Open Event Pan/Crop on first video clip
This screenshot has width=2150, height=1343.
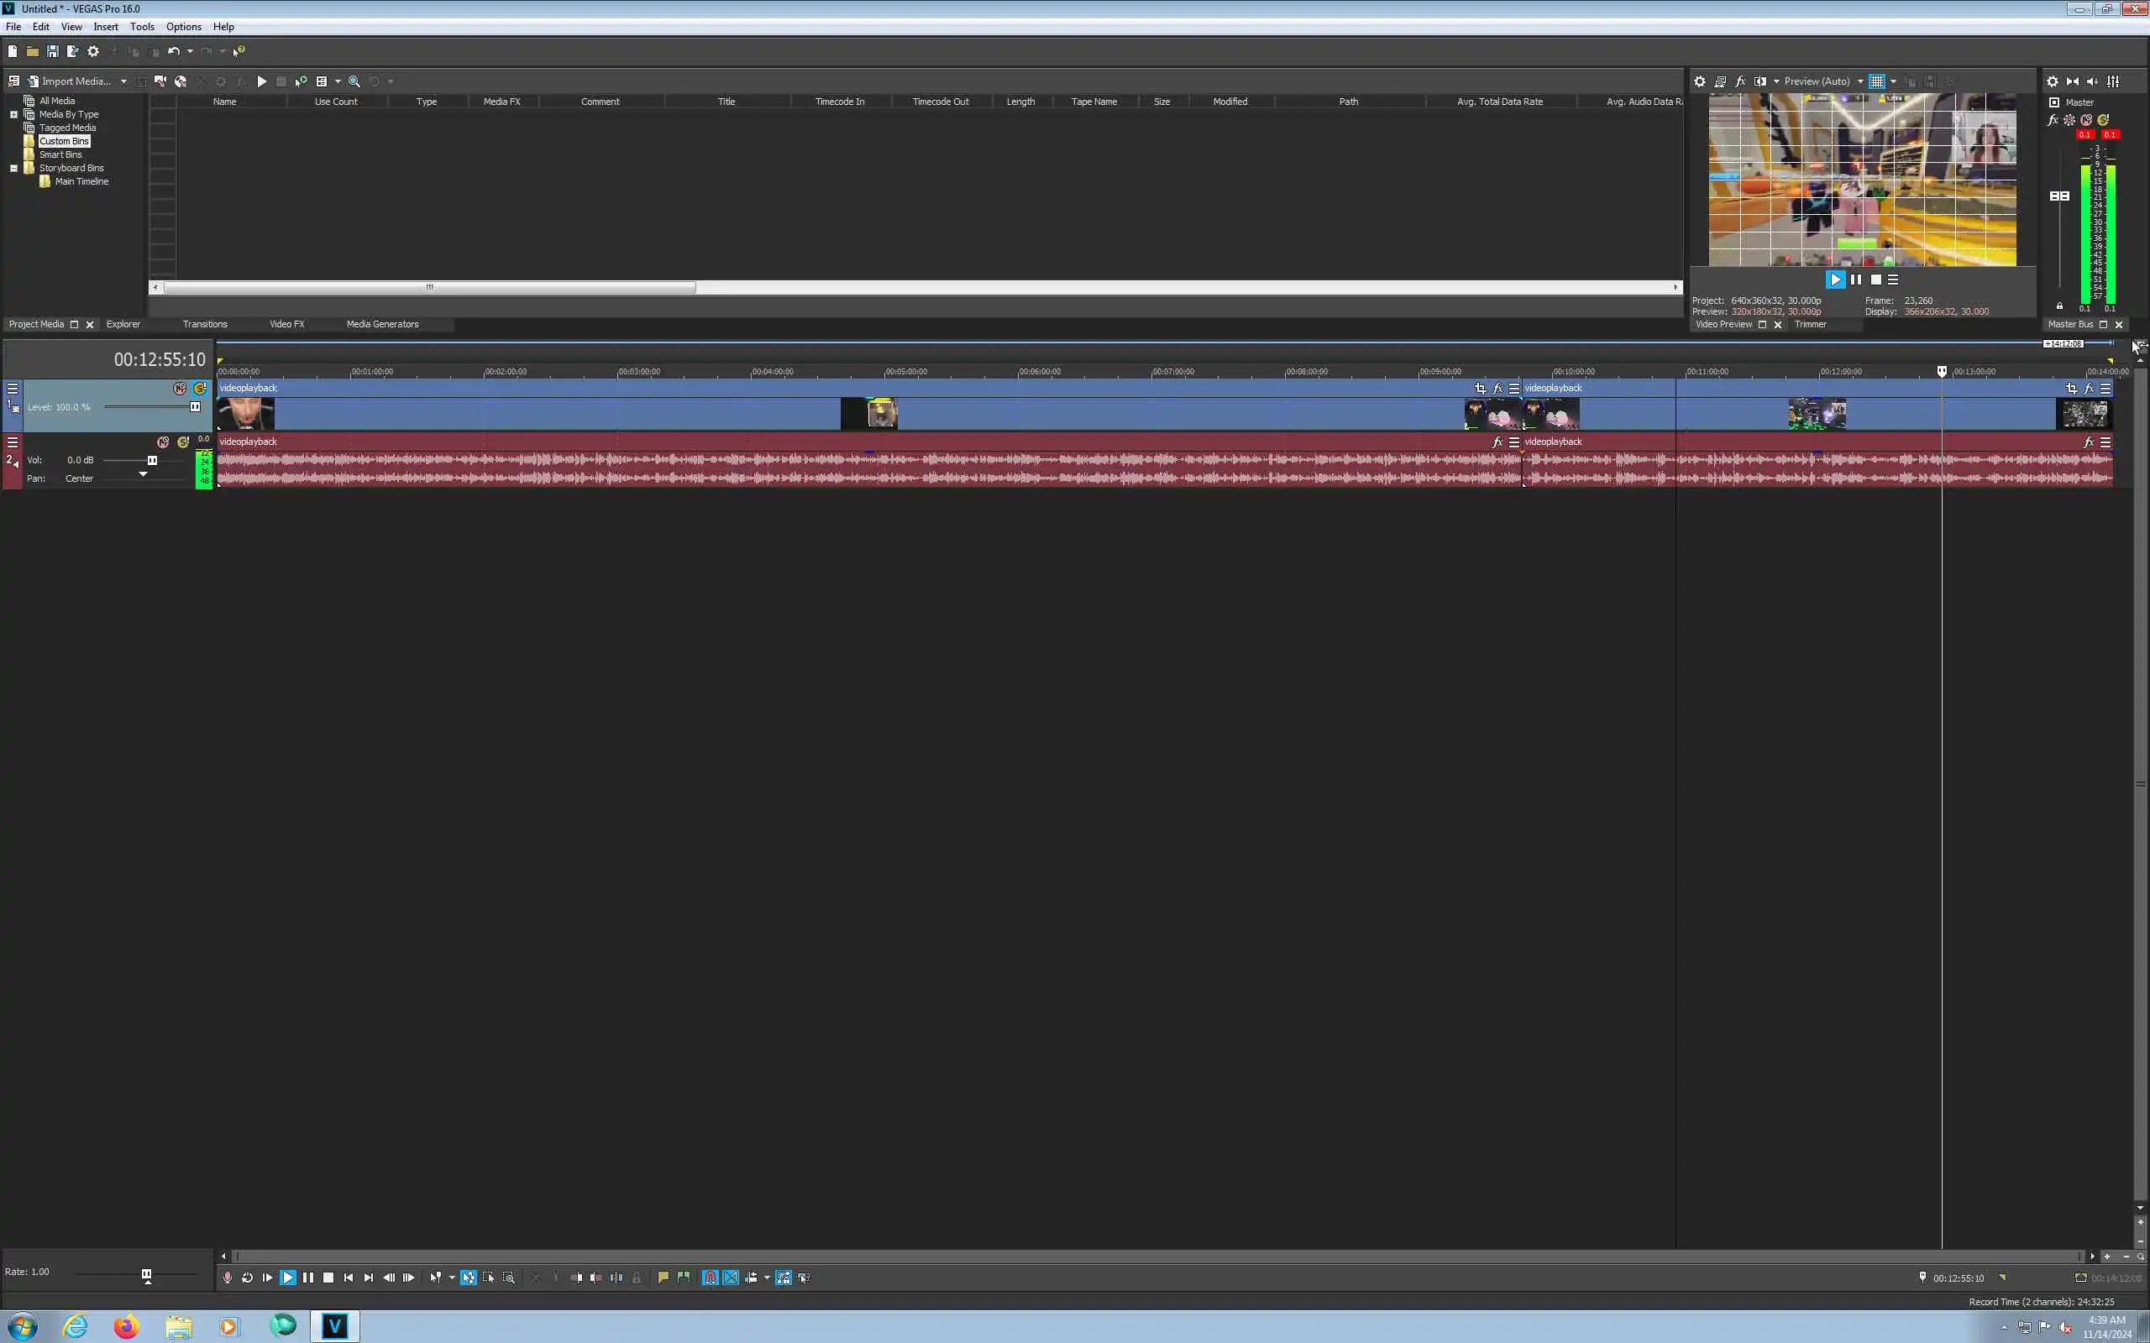click(1479, 388)
